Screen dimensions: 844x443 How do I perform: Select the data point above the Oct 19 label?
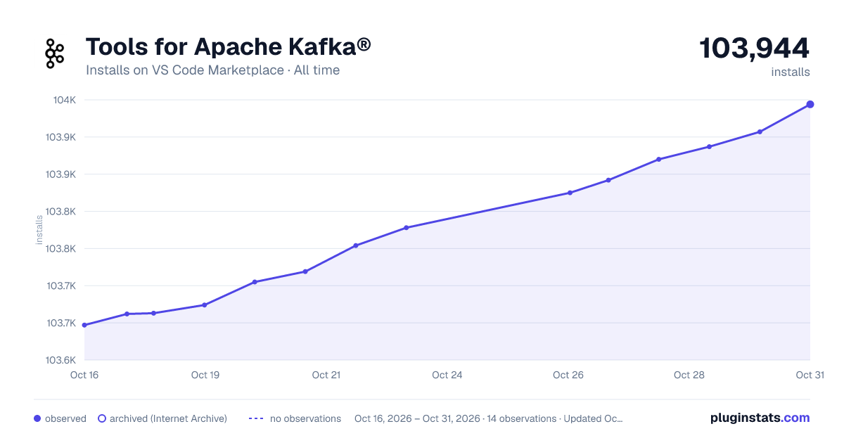click(204, 305)
